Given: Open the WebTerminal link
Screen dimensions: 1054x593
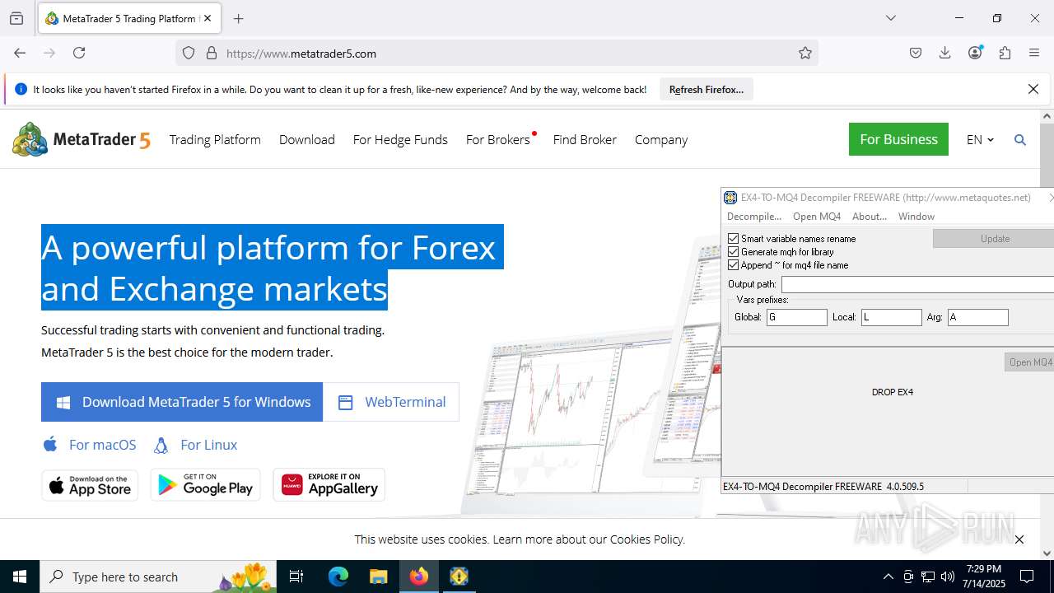Looking at the screenshot, I should click(391, 402).
